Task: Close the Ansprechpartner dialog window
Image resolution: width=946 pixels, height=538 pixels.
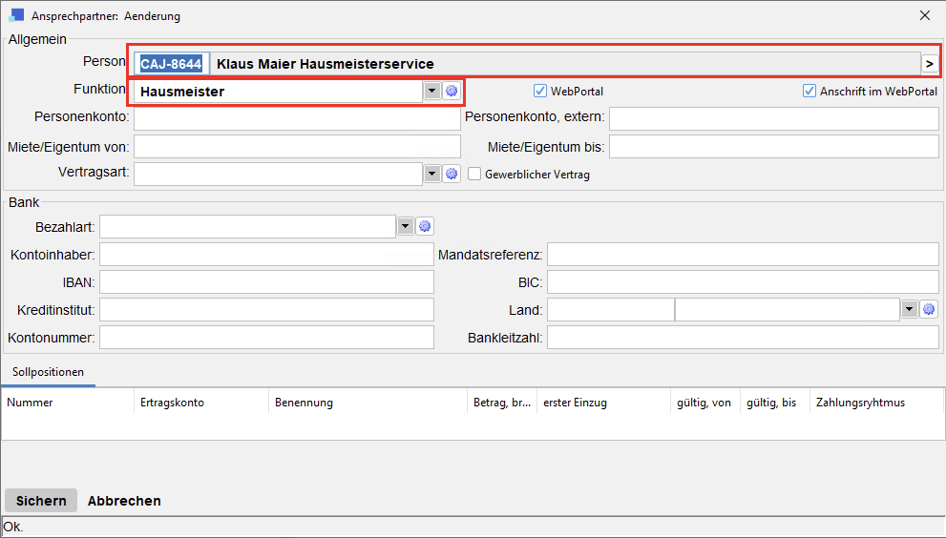Action: tap(924, 16)
